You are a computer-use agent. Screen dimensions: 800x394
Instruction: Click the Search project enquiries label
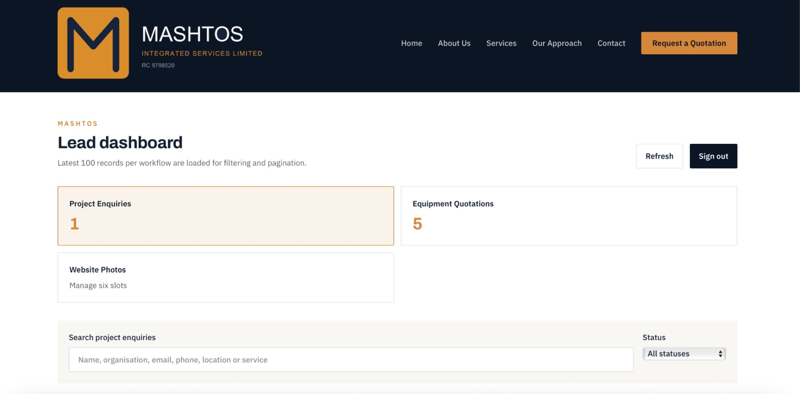pos(112,337)
